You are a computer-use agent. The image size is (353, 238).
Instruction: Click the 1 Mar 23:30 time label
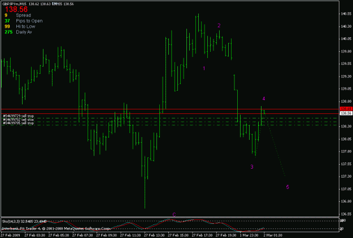point(249,235)
